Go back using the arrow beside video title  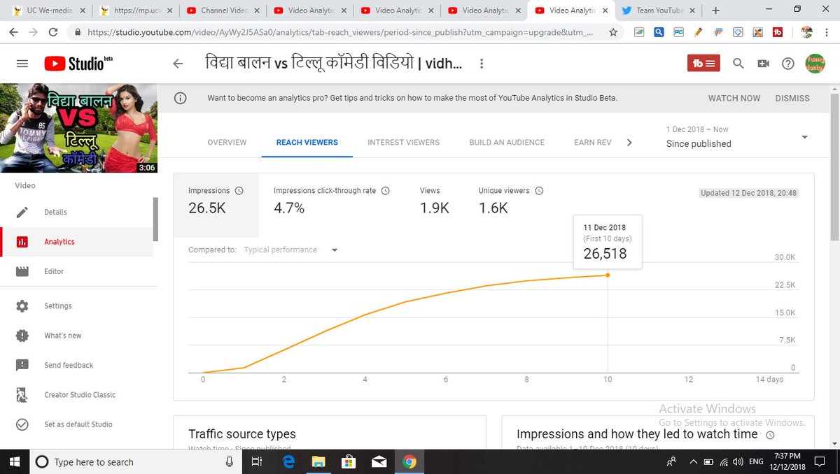[x=178, y=64]
